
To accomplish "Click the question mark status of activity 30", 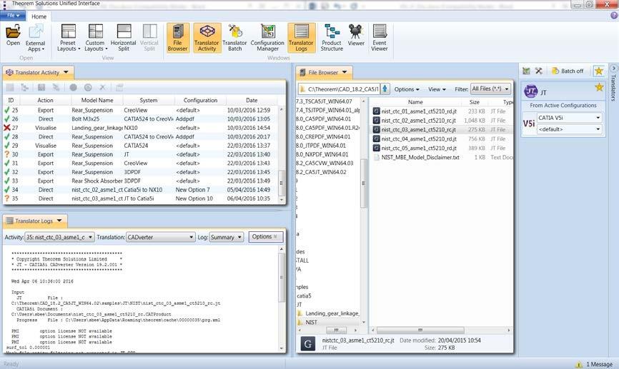I will click(x=6, y=154).
